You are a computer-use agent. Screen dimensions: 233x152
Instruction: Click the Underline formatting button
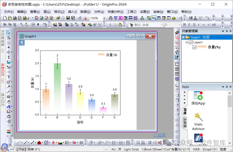click(x=194, y=25)
